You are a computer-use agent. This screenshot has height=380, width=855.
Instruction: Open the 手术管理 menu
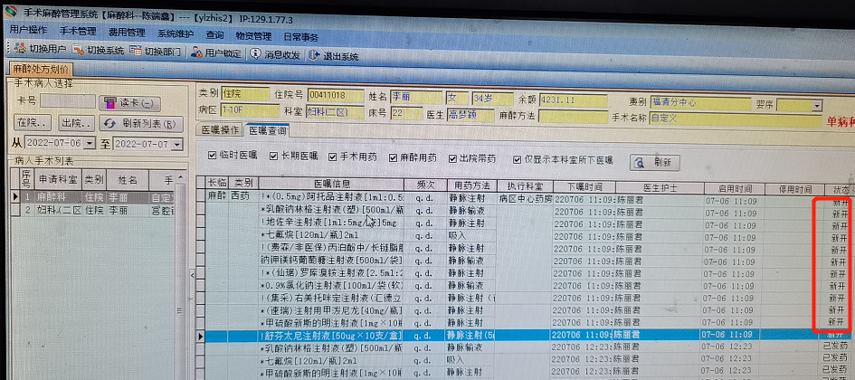tap(78, 31)
